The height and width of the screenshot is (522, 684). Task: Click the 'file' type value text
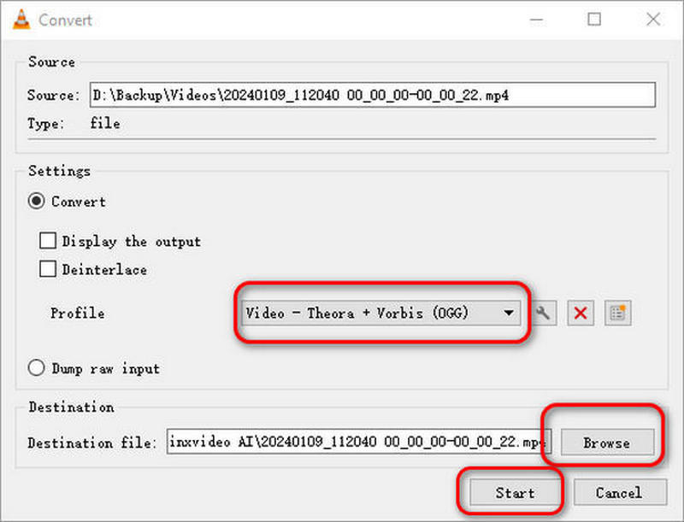(x=105, y=124)
